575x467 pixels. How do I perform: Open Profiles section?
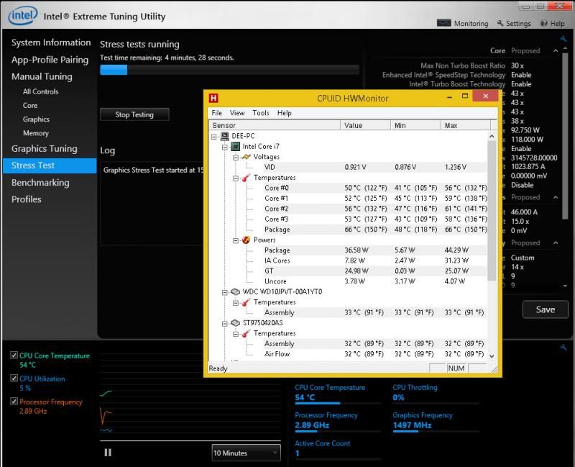tap(27, 199)
